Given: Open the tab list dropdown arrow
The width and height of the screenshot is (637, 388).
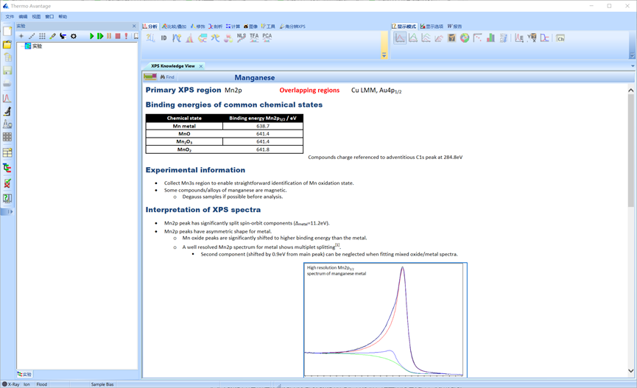Looking at the screenshot, I should pyautogui.click(x=633, y=66).
